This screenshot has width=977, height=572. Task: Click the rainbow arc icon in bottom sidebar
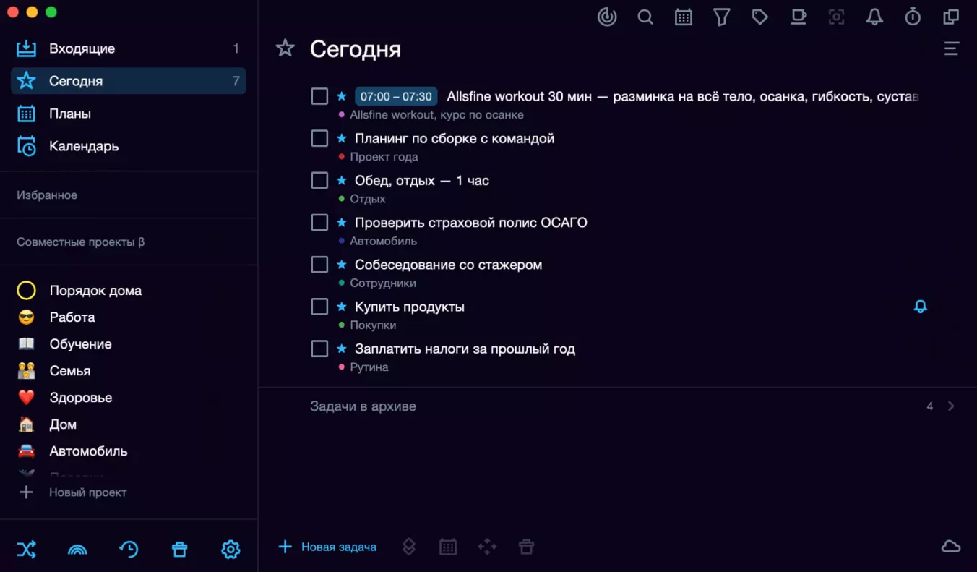click(77, 550)
